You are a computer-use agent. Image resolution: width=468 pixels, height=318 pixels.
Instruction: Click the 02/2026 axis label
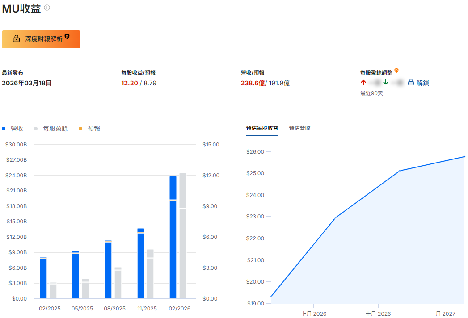(x=179, y=309)
